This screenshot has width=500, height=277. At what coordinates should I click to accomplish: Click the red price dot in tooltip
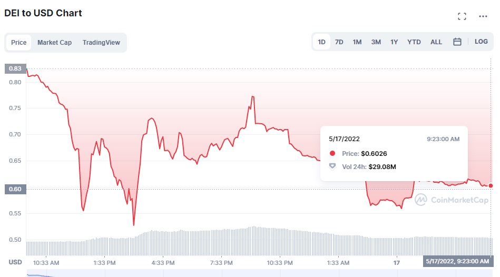tap(332, 154)
